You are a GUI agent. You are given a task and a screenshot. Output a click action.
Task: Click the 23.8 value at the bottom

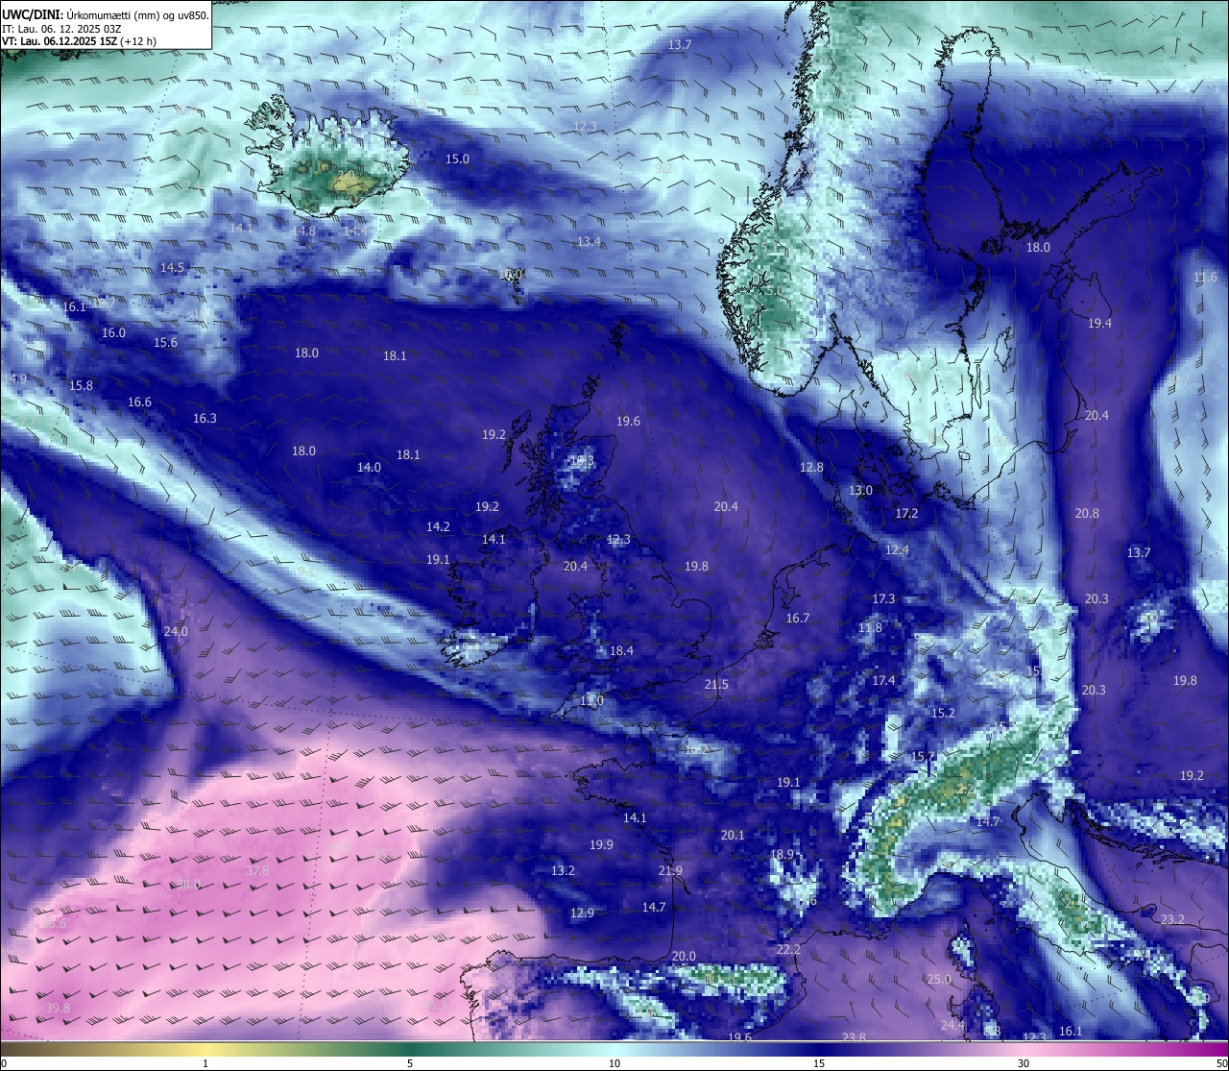pos(854,1037)
